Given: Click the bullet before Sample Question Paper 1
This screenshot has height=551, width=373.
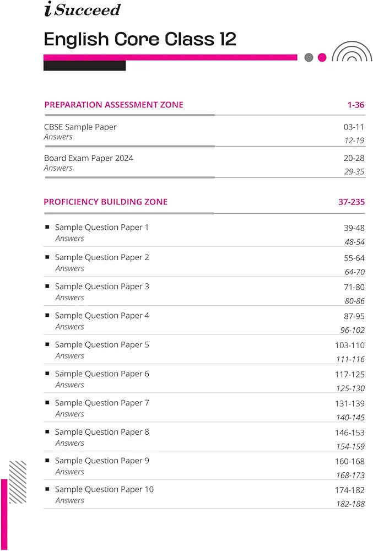Looking at the screenshot, I should (47, 227).
